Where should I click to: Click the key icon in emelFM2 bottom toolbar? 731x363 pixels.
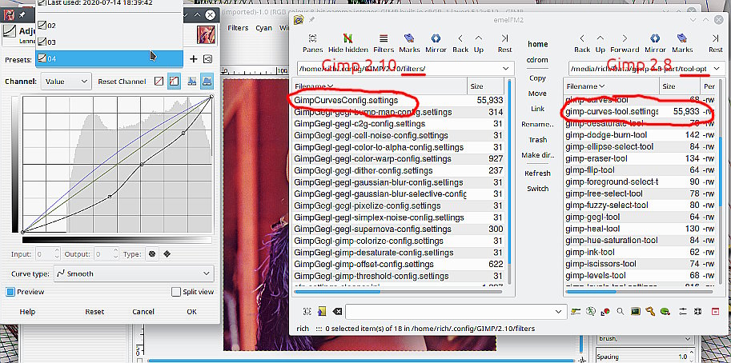click(x=650, y=311)
